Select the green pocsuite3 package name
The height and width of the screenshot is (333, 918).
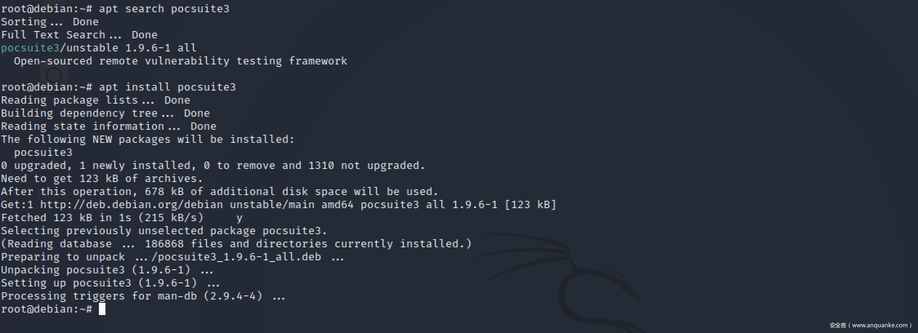pyautogui.click(x=30, y=48)
